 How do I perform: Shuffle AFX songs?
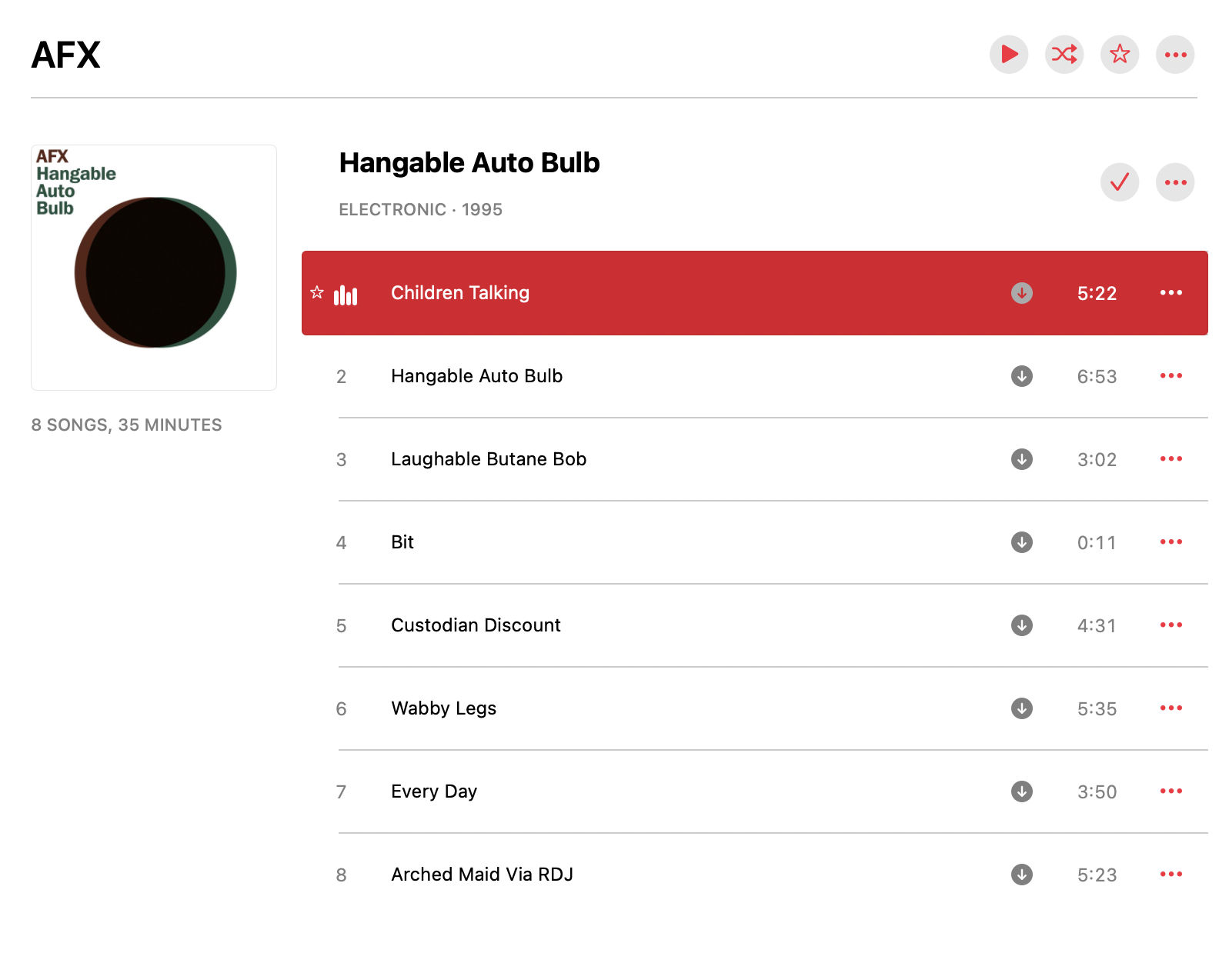[1064, 55]
